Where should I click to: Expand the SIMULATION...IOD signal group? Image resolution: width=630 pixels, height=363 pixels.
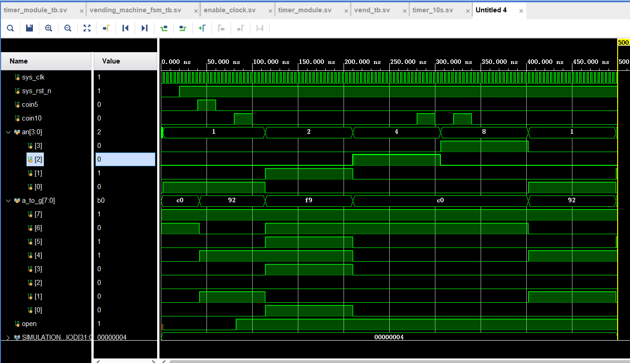[8, 337]
